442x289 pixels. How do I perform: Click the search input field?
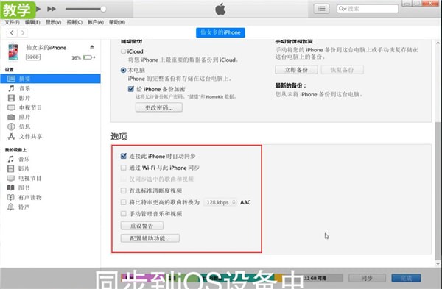(x=368, y=9)
